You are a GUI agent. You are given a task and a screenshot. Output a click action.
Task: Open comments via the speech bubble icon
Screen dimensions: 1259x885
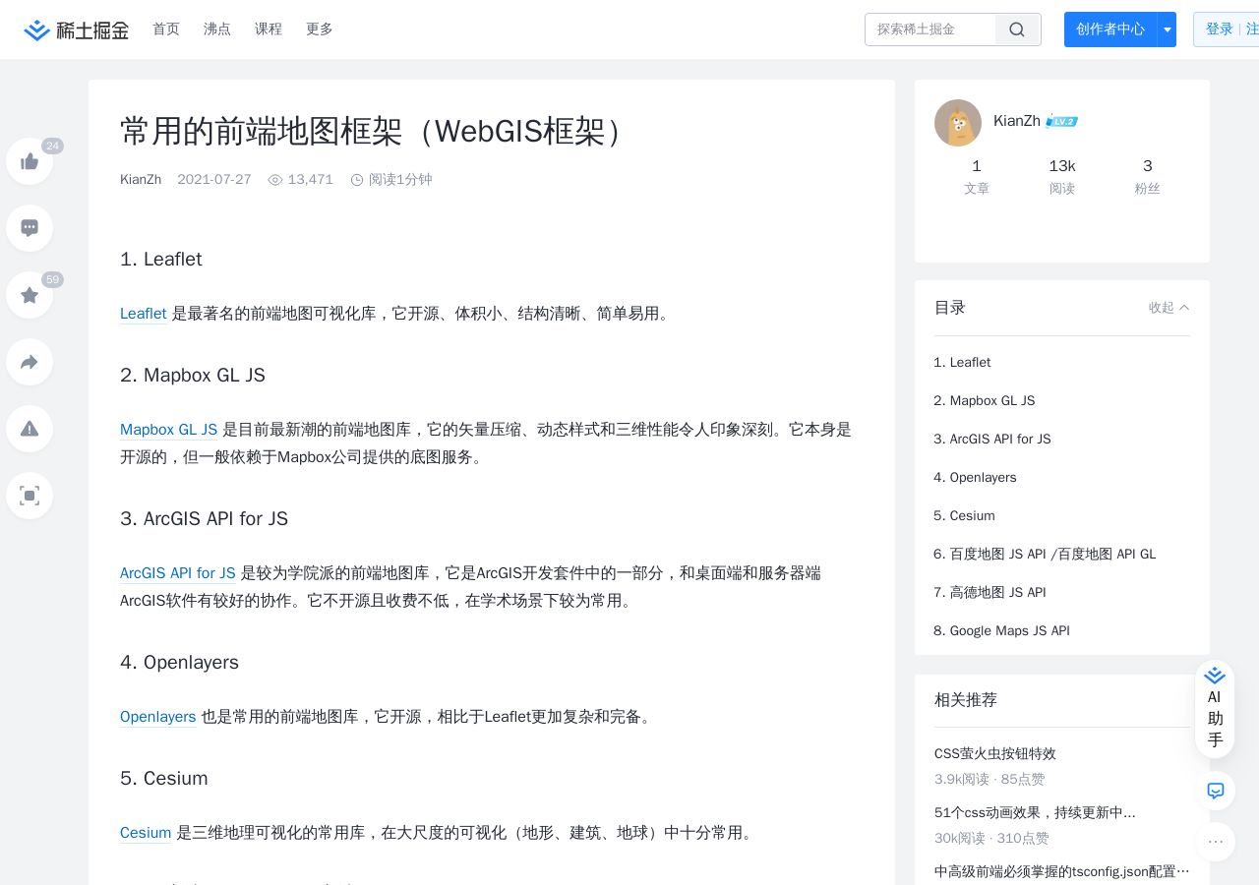pyautogui.click(x=30, y=228)
